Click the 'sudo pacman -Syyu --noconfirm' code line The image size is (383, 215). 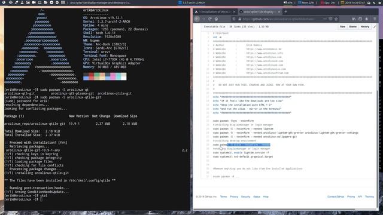pos(233,121)
